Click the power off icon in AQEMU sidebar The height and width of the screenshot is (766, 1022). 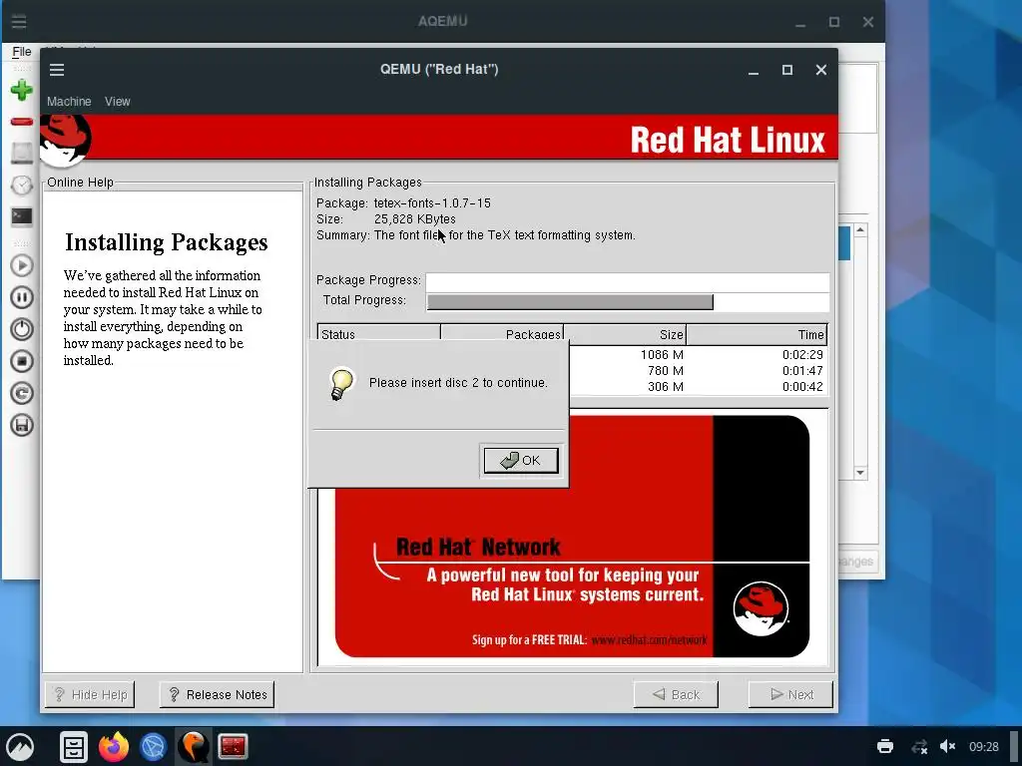tap(22, 329)
